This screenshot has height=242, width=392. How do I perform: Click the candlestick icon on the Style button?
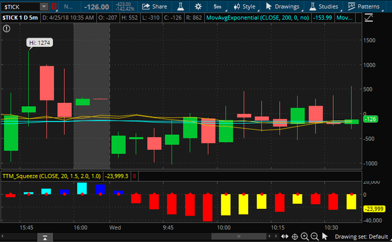pos(237,7)
